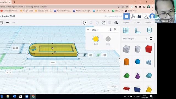The height and width of the screenshot is (99, 176).
Task: Pick the purple Cone shape
Action: [137, 76]
